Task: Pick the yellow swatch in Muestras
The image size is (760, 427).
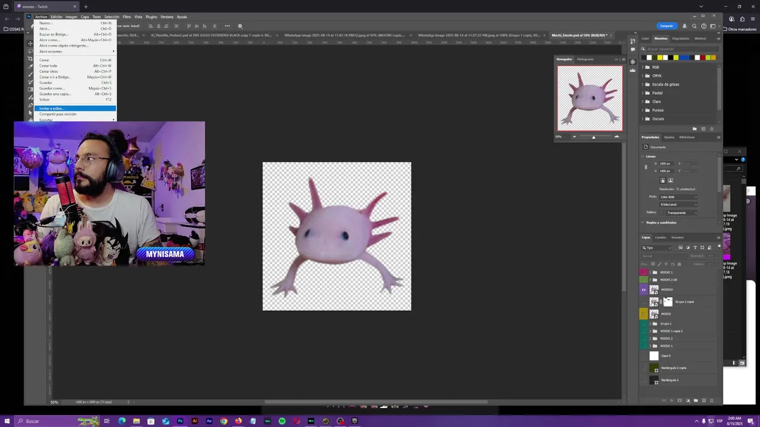Action: (660, 58)
